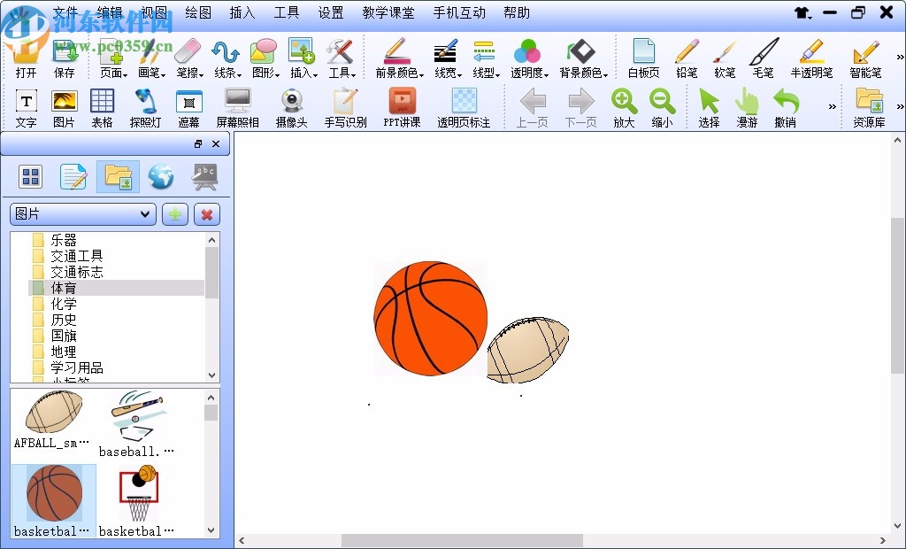The image size is (906, 549).
Task: Select the 交通工具 folder
Action: click(x=76, y=256)
